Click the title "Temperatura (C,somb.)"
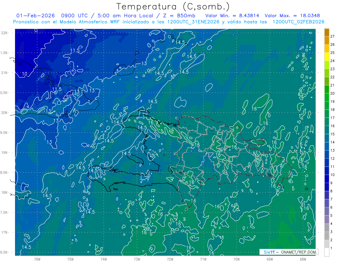 click(x=173, y=7)
